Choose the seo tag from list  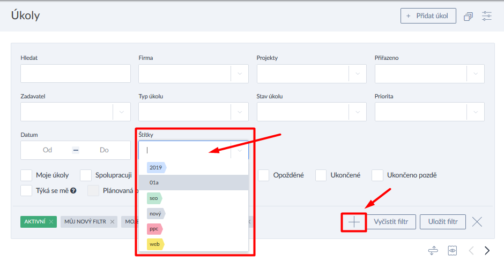click(x=154, y=198)
